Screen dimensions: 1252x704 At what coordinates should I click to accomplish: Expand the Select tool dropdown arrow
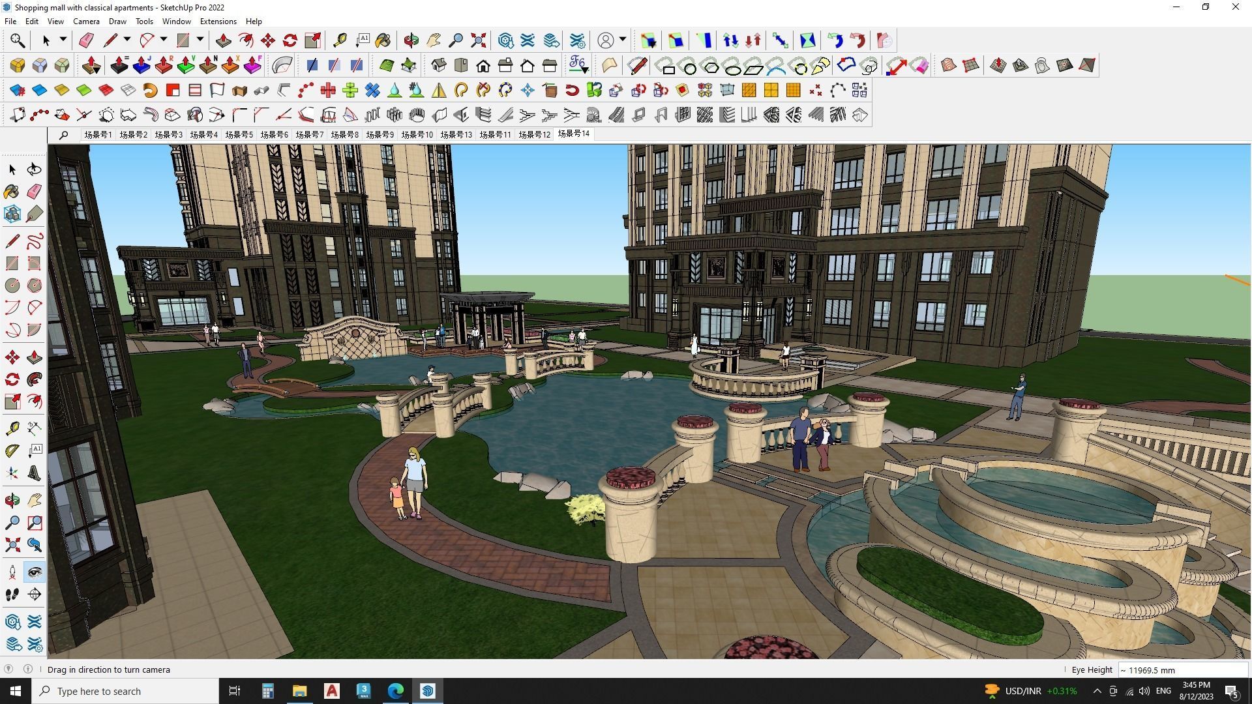[63, 40]
